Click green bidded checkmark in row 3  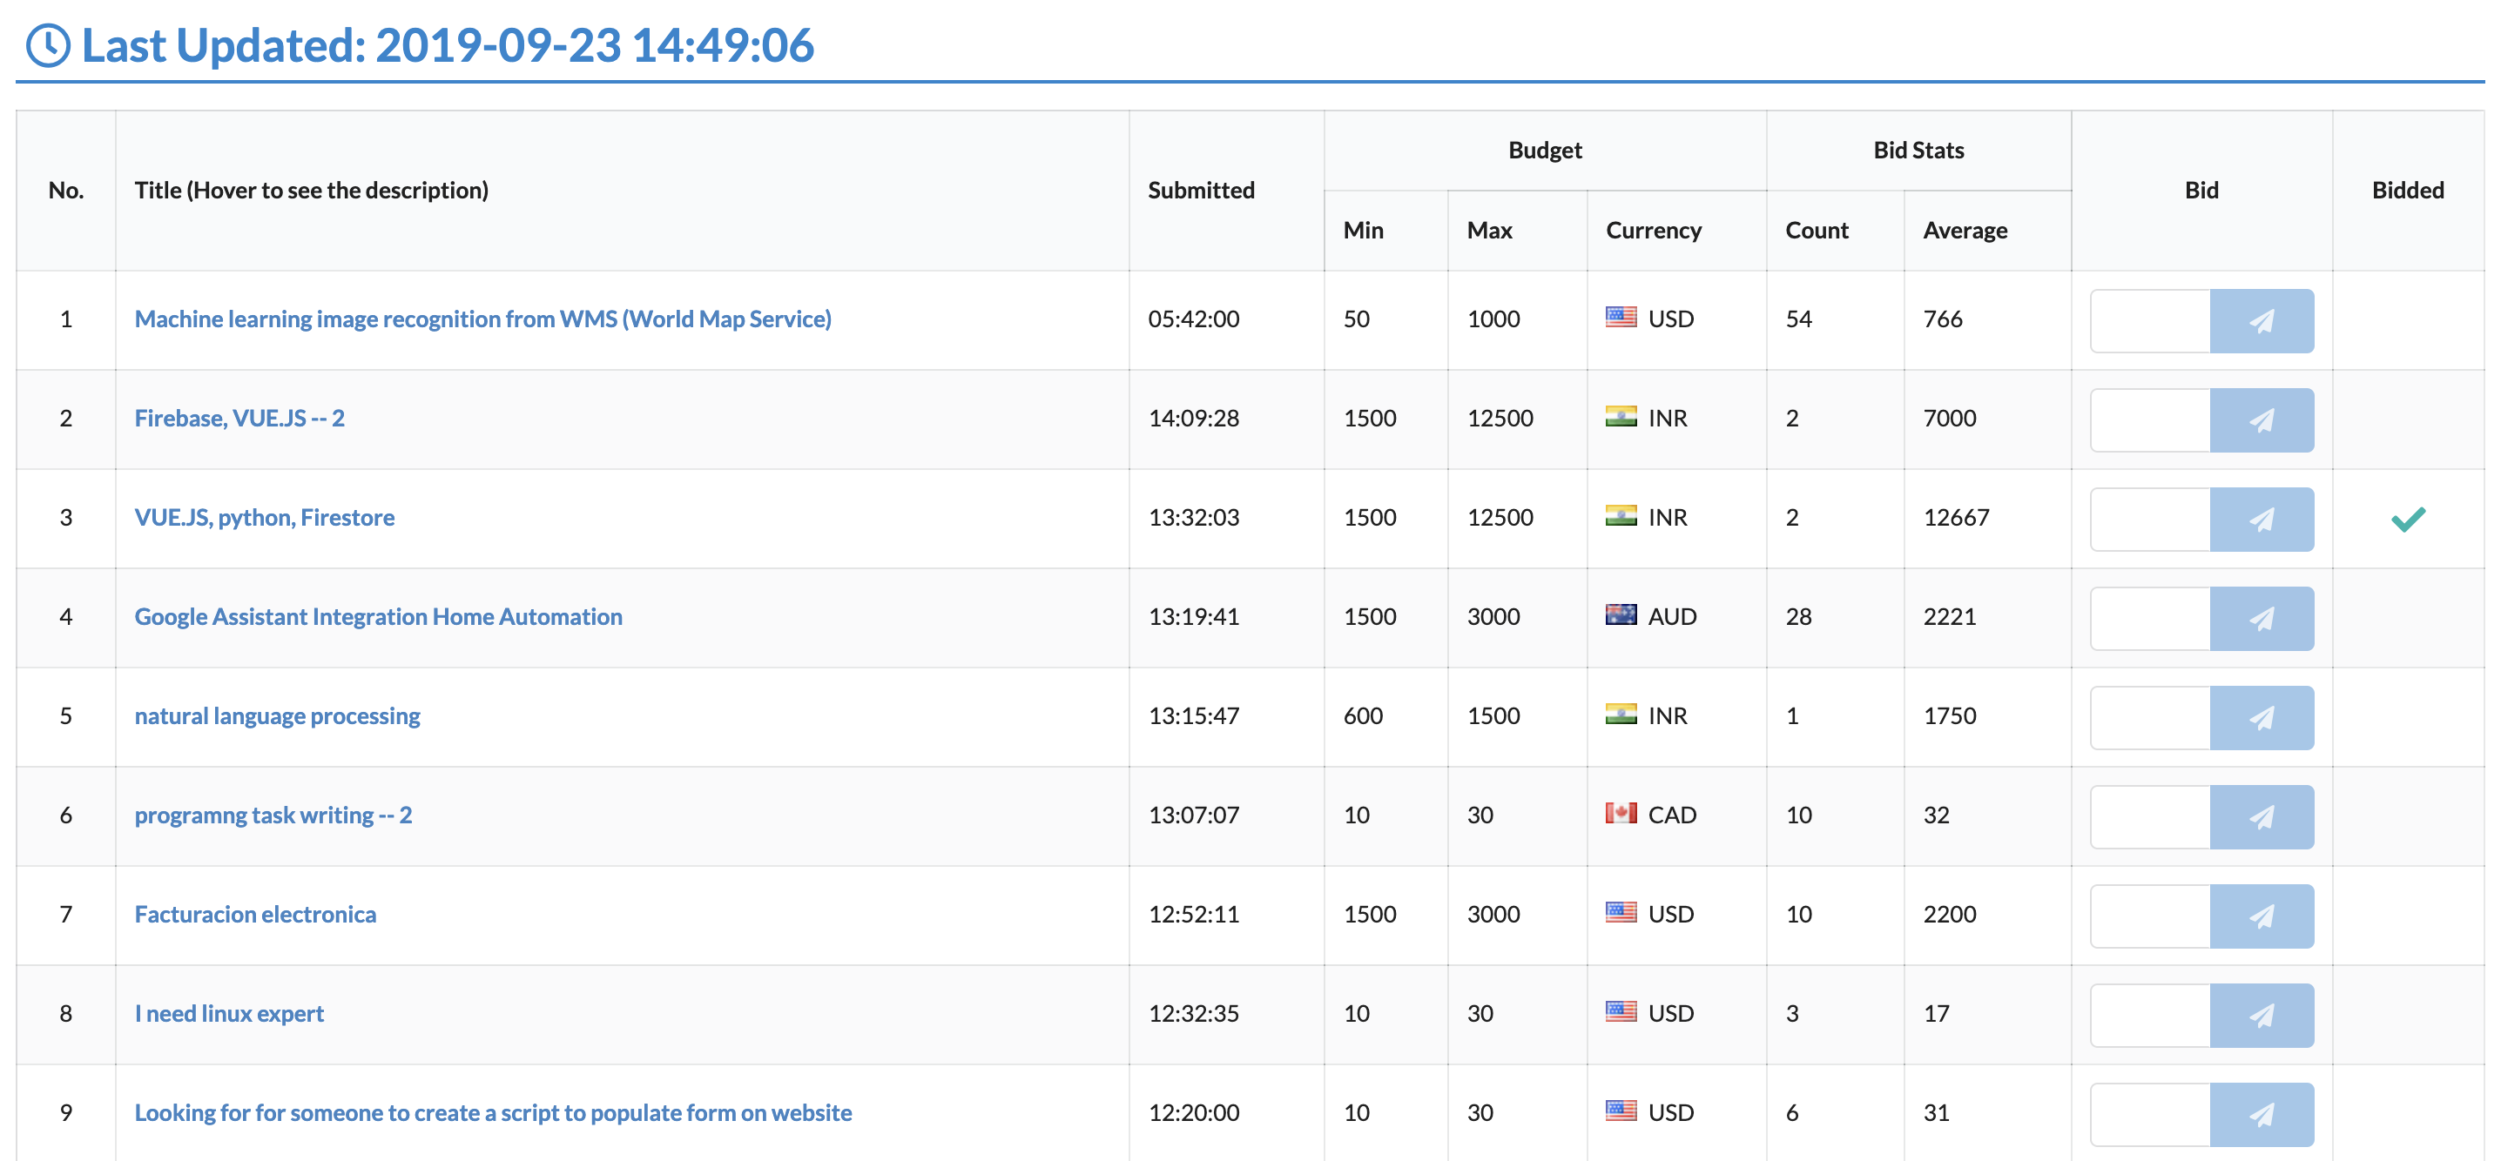point(2407,519)
